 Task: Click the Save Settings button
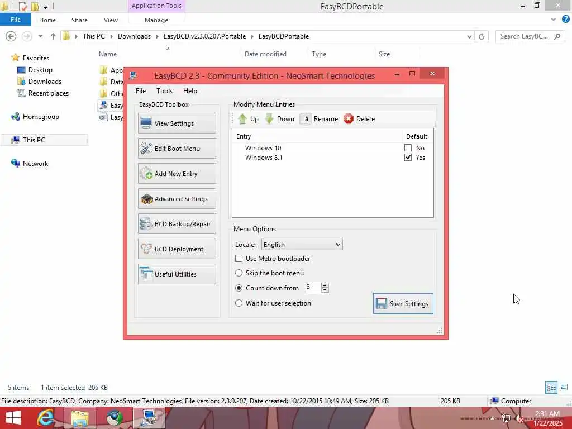point(403,303)
